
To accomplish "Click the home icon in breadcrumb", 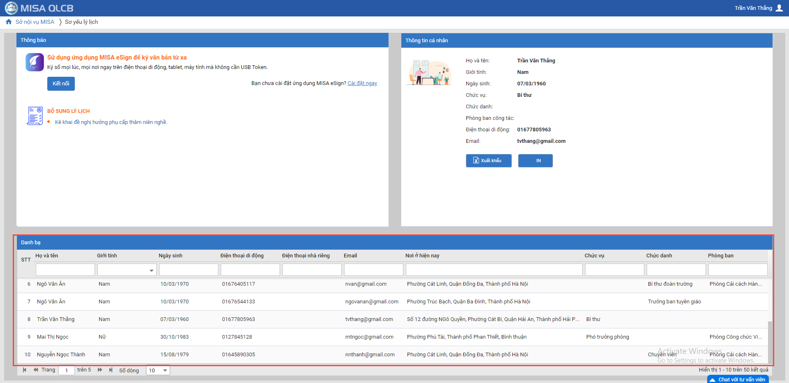I will [x=9, y=22].
